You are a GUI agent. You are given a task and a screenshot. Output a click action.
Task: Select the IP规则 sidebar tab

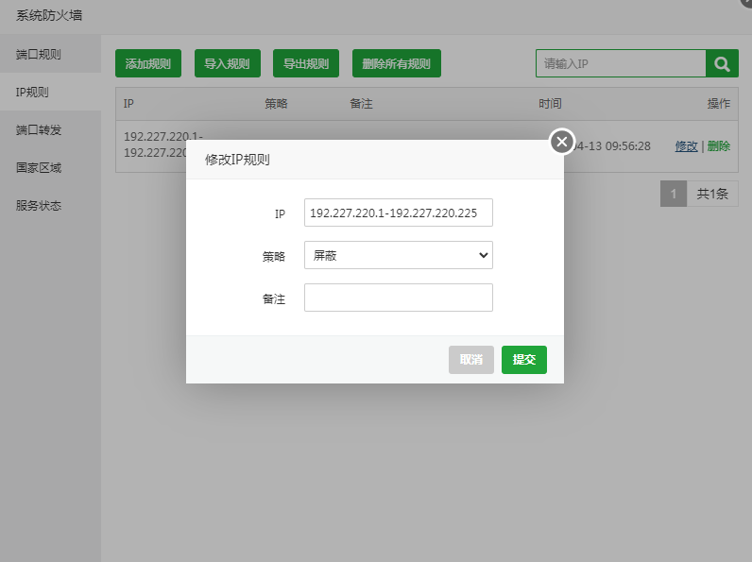click(32, 92)
